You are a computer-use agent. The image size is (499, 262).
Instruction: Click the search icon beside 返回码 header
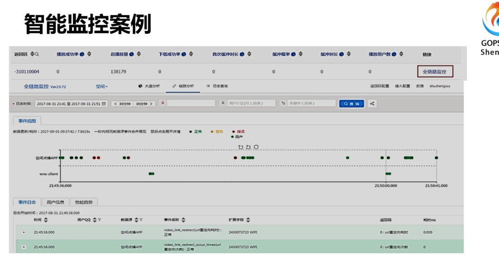tap(37, 54)
